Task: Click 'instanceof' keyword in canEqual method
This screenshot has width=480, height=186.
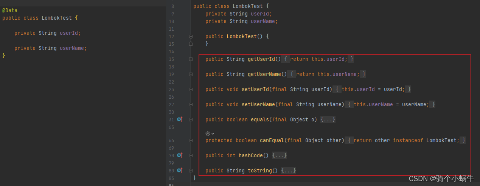Action: click(408, 140)
